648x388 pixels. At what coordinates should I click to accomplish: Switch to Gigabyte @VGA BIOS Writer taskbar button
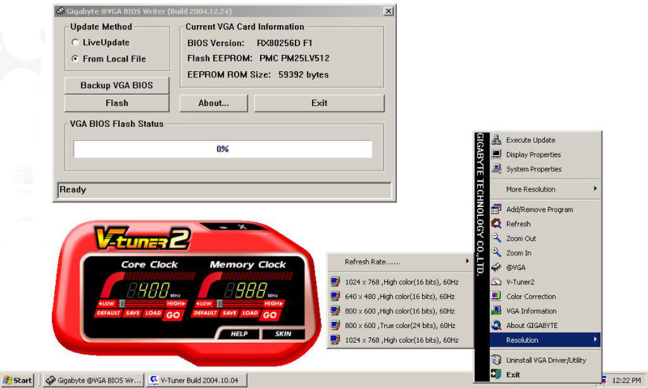94,380
